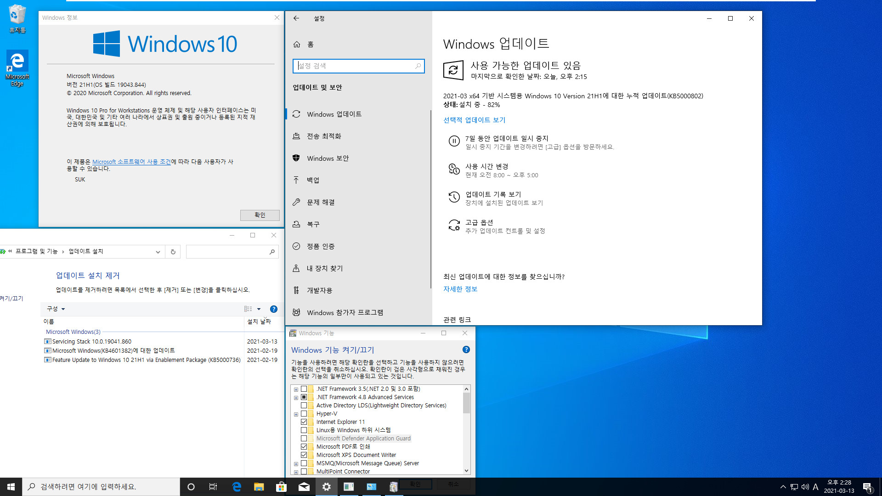Screen dimensions: 882x496
Task: Open the view options dropdown arrow
Action: coord(259,309)
